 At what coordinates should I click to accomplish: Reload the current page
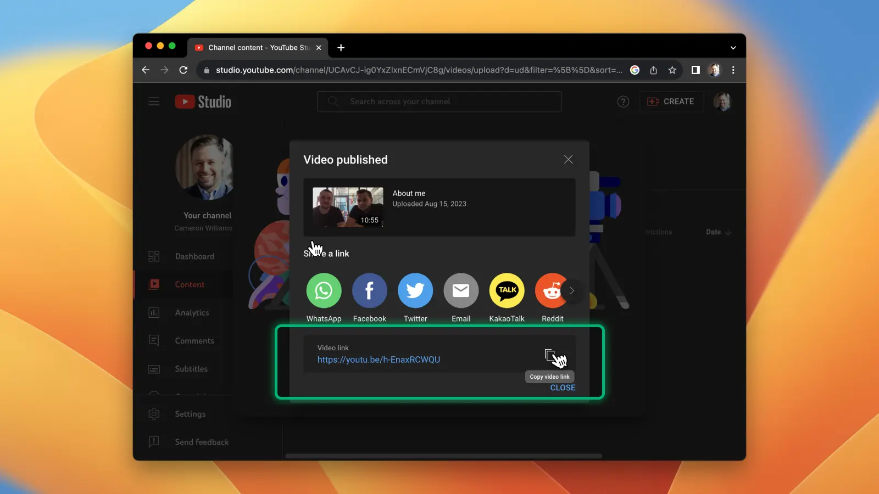(183, 70)
